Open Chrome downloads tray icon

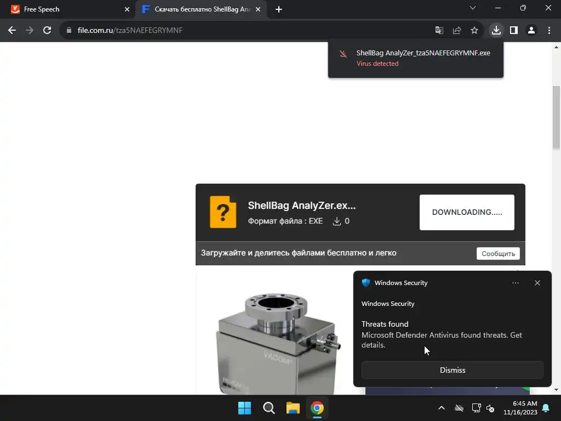[x=496, y=31]
